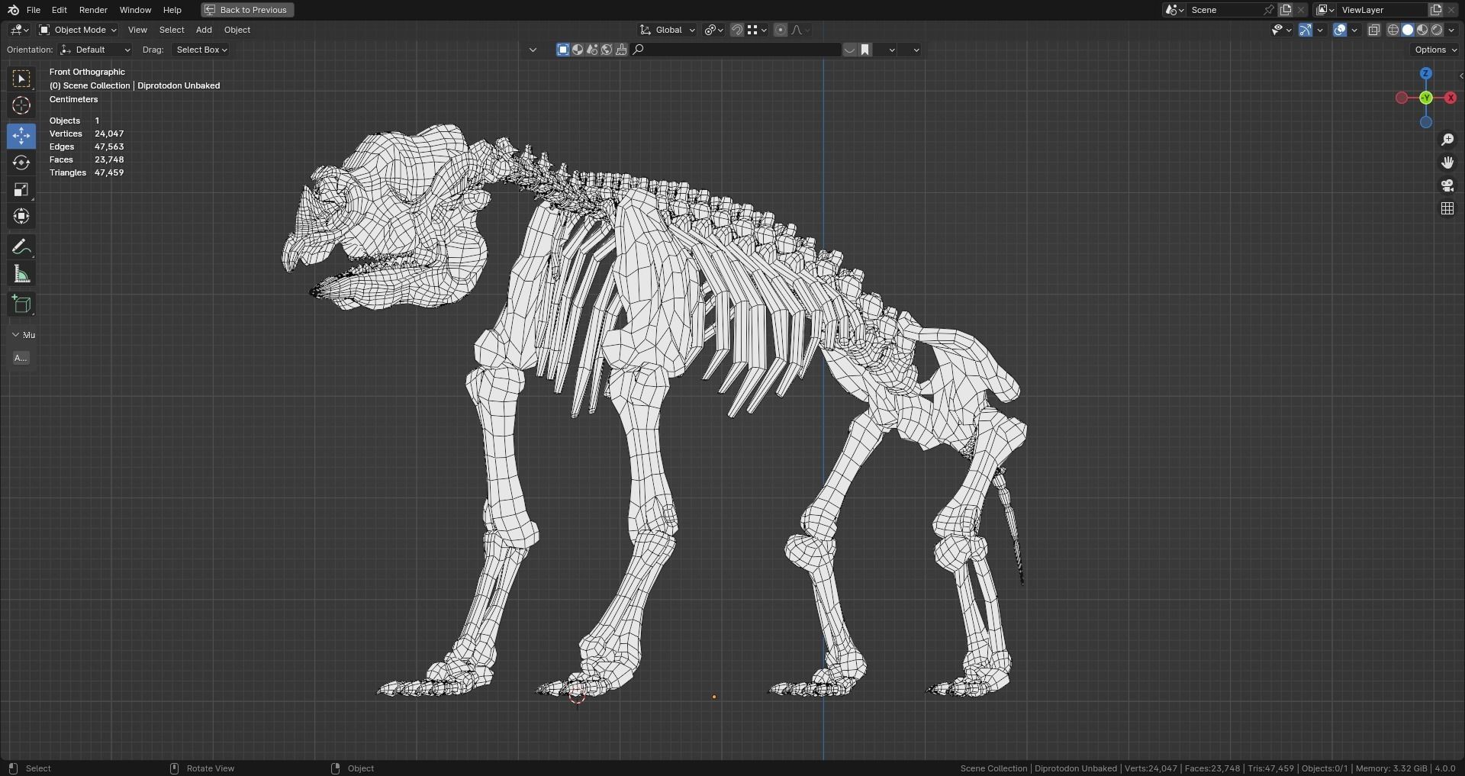
Task: Open the snapping options dropdown
Action: click(x=757, y=30)
